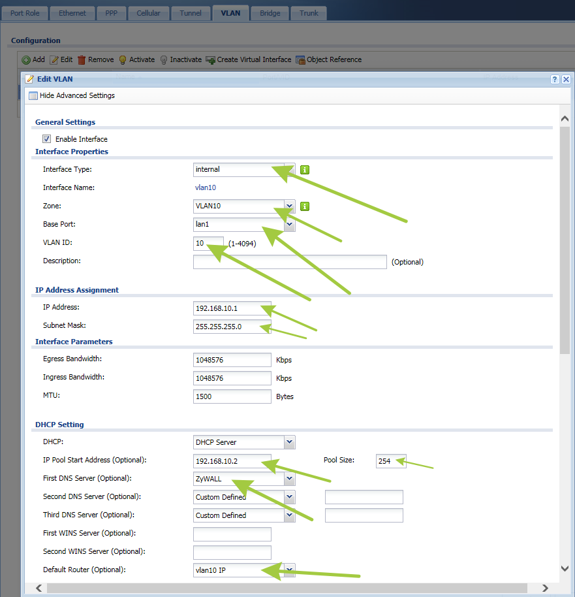Image resolution: width=575 pixels, height=597 pixels.
Task: Click the info icon beside Zone
Action: click(305, 206)
